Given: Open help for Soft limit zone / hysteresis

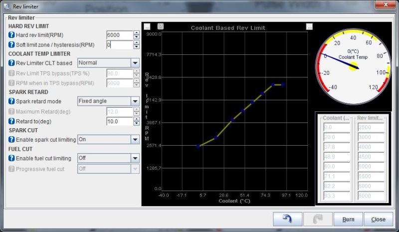Looking at the screenshot, I should [x=12, y=45].
